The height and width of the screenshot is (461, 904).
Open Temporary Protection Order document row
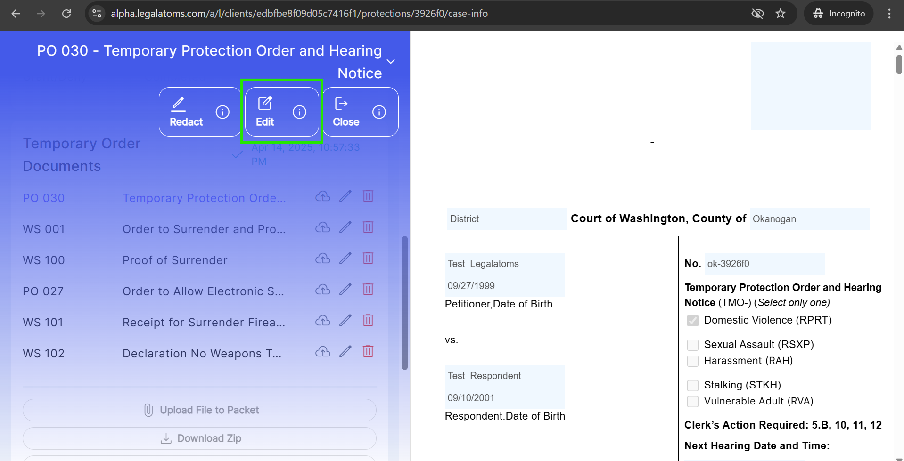coord(204,198)
